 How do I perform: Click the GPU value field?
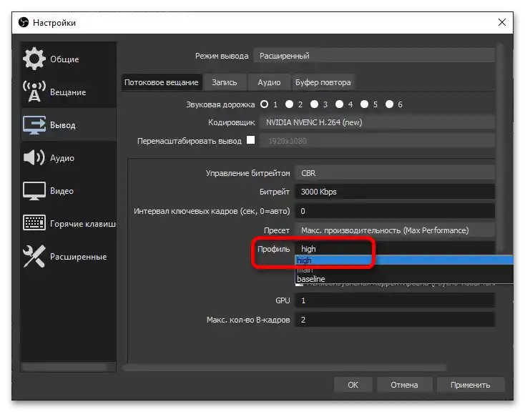click(x=395, y=300)
